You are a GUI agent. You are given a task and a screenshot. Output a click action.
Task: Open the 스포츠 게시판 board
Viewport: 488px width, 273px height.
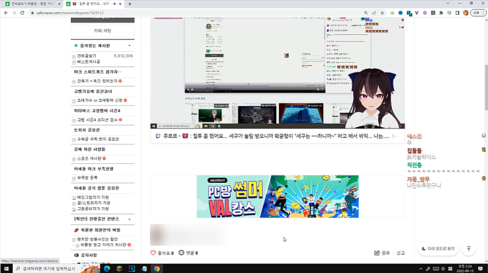point(89,158)
